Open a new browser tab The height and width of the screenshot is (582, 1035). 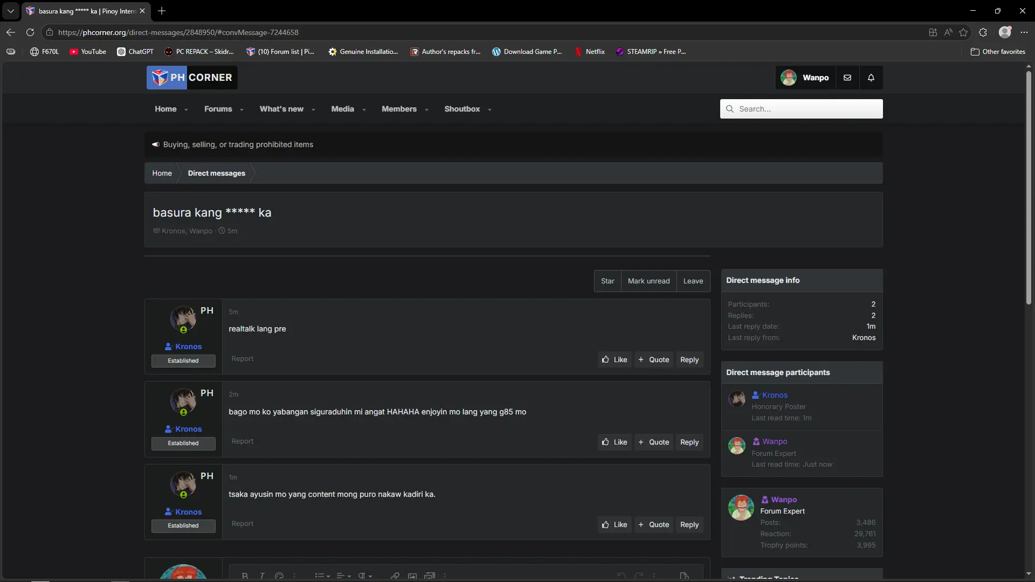162,11
